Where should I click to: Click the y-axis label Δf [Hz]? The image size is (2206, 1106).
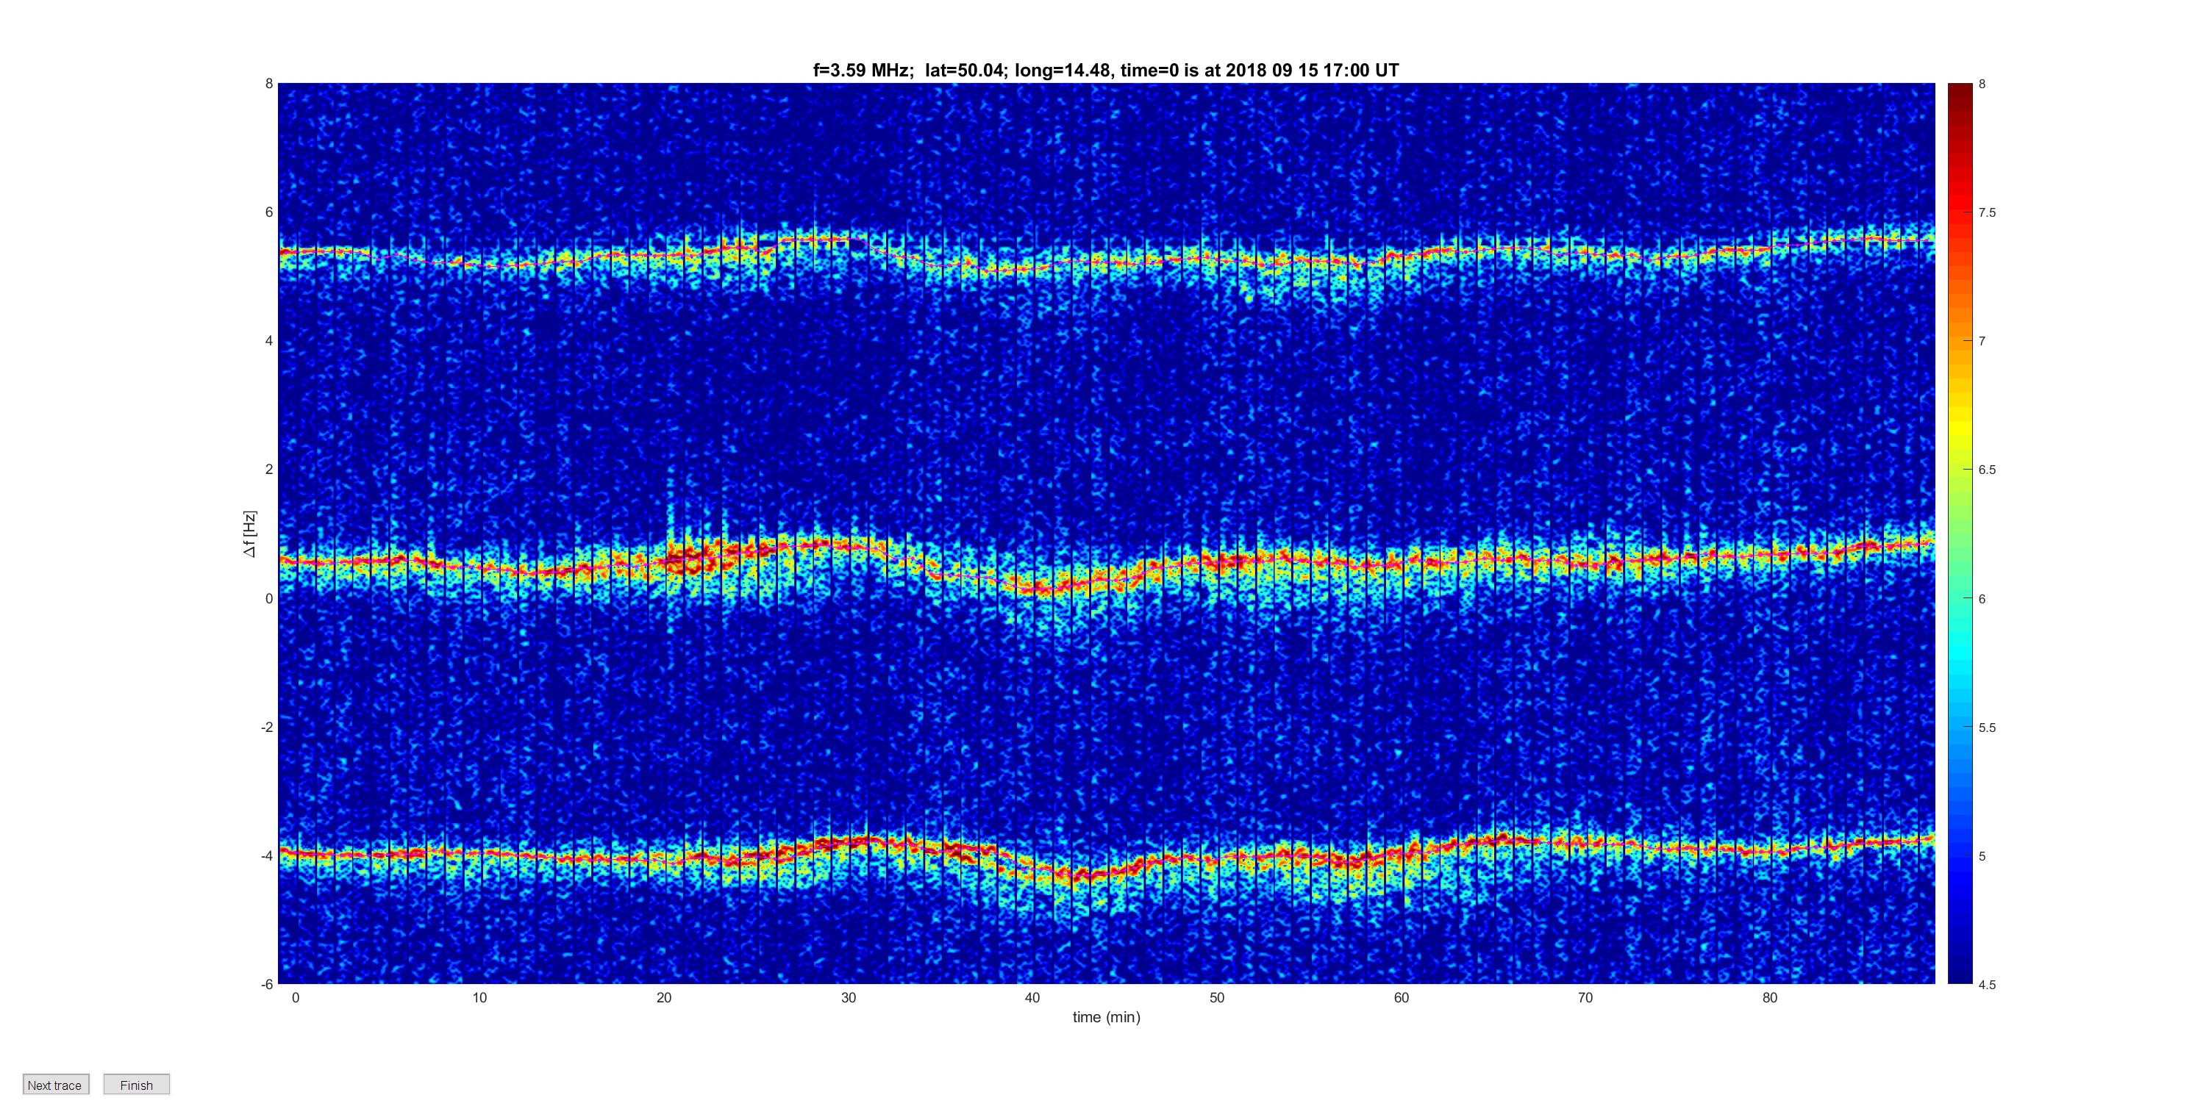pos(249,534)
